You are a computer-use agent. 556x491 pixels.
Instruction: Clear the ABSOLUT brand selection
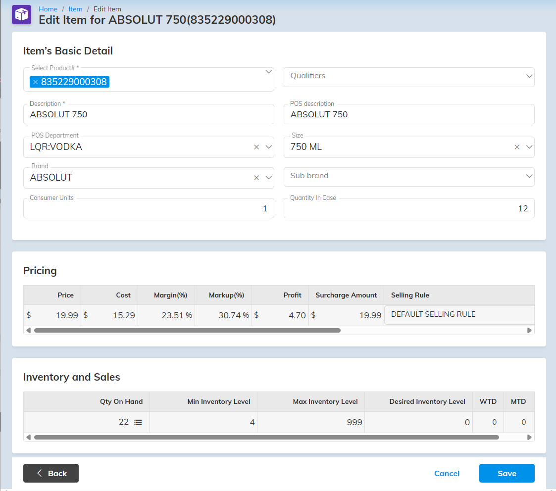[256, 178]
